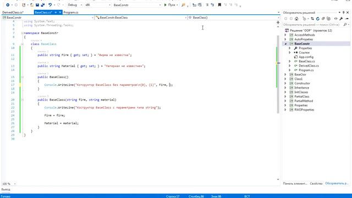Select the InitClasses project
This screenshot has width=352, height=198.
301,92
